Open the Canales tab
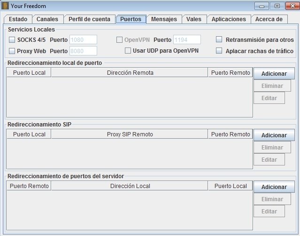Image resolution: width=300 pixels, height=236 pixels. [47, 19]
